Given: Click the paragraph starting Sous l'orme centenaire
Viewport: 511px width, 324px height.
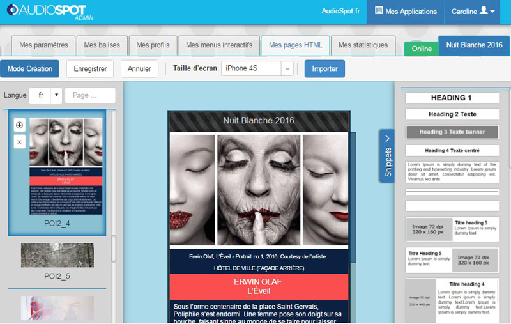Looking at the screenshot, I should click(257, 314).
